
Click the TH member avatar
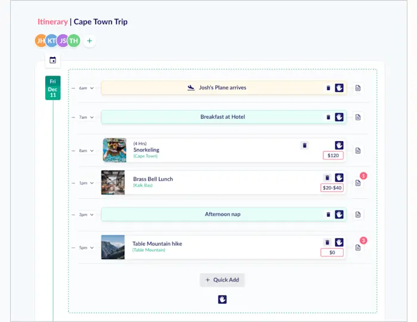point(74,41)
